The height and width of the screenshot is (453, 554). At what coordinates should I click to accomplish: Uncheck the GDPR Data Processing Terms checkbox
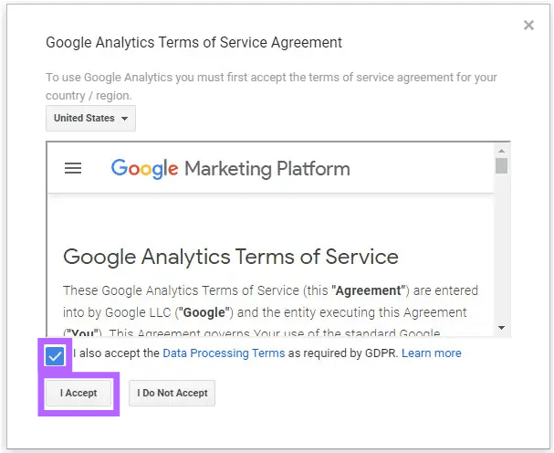[55, 355]
